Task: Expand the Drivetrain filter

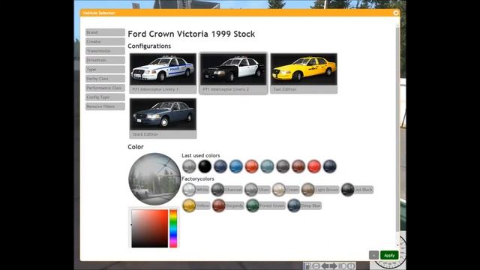Action: [105, 60]
